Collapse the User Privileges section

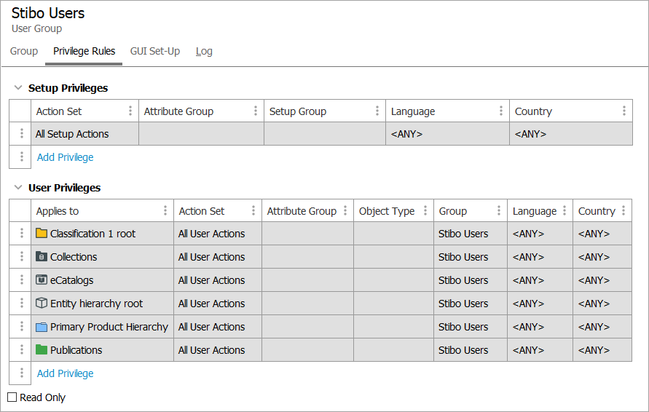point(18,188)
